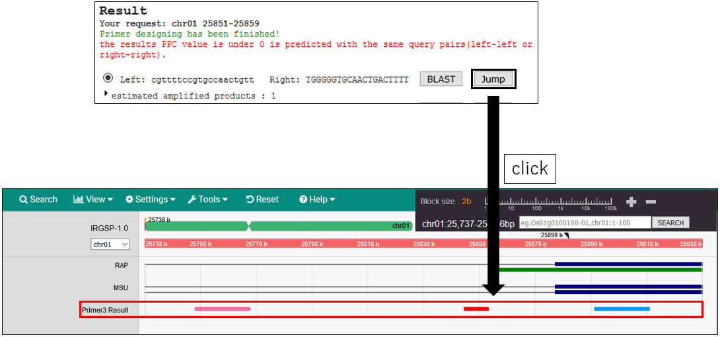Open the View dropdown menu
Viewport: 720px width, 337px height.
click(93, 200)
